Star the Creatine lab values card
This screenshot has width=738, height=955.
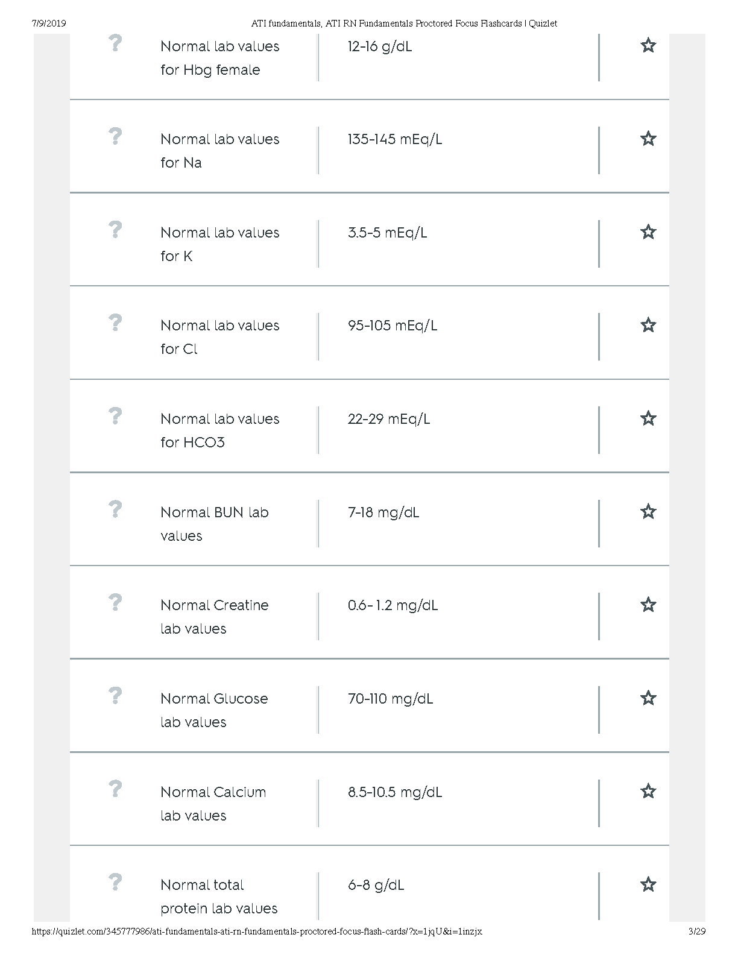pyautogui.click(x=648, y=605)
